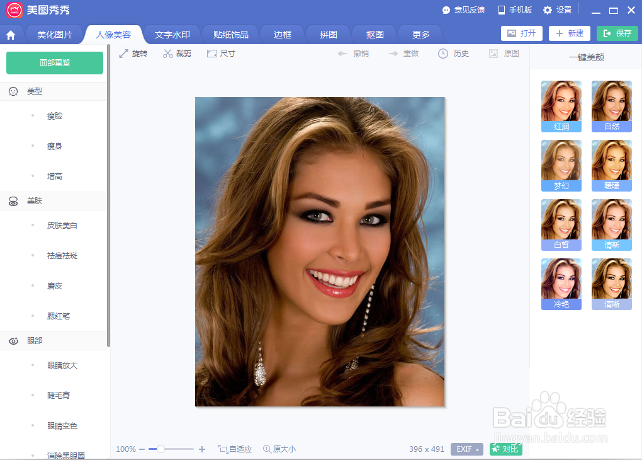Switch to the 抠图 tab
The image size is (642, 460).
click(x=375, y=35)
